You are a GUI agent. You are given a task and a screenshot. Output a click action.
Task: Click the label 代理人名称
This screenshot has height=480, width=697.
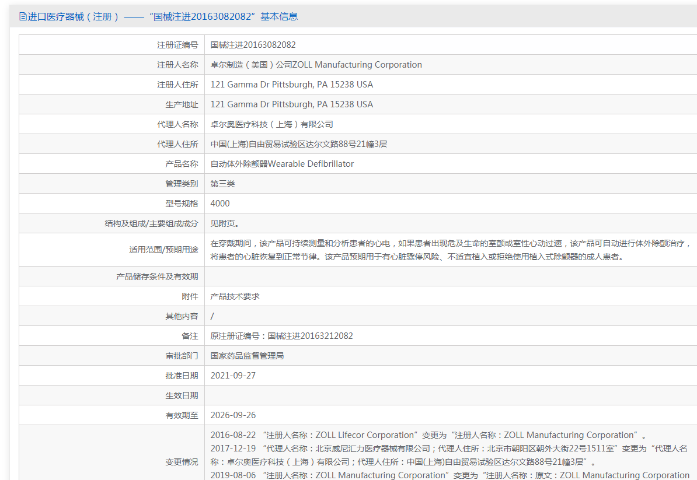(177, 124)
